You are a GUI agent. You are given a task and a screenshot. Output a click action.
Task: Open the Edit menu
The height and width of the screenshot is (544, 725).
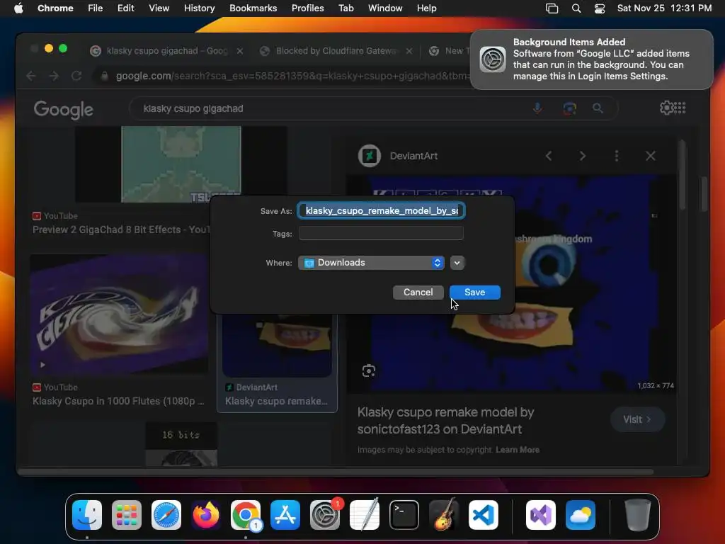(x=125, y=8)
